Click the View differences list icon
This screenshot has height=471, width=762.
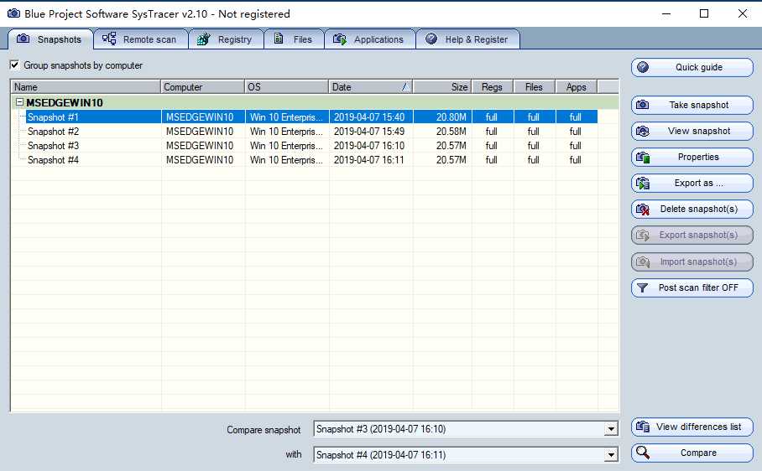(x=643, y=427)
